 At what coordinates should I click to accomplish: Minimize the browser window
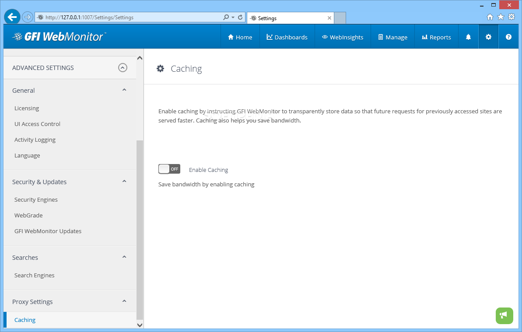[482, 5]
